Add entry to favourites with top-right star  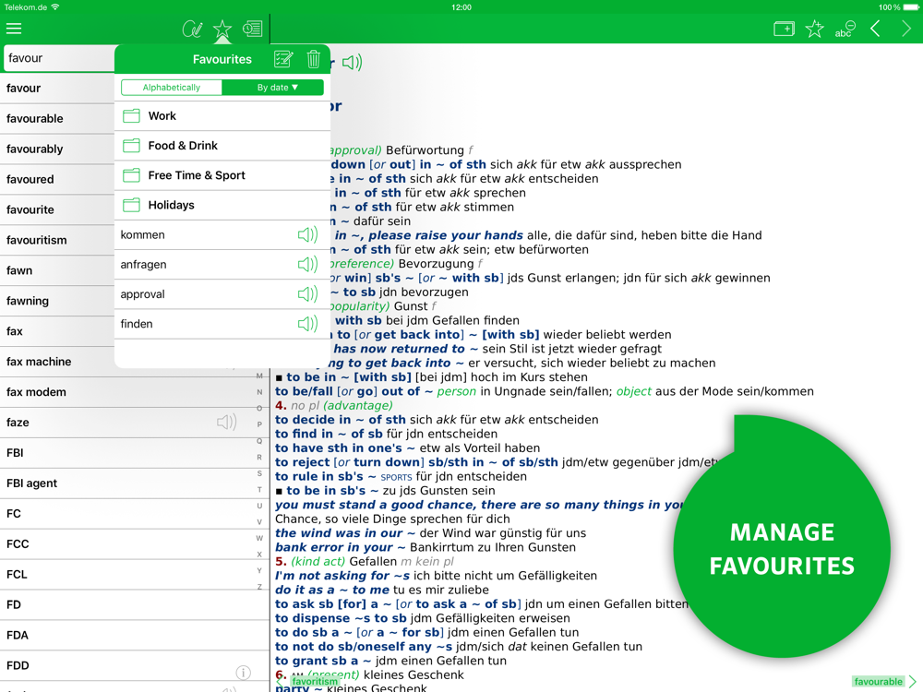pos(815,29)
